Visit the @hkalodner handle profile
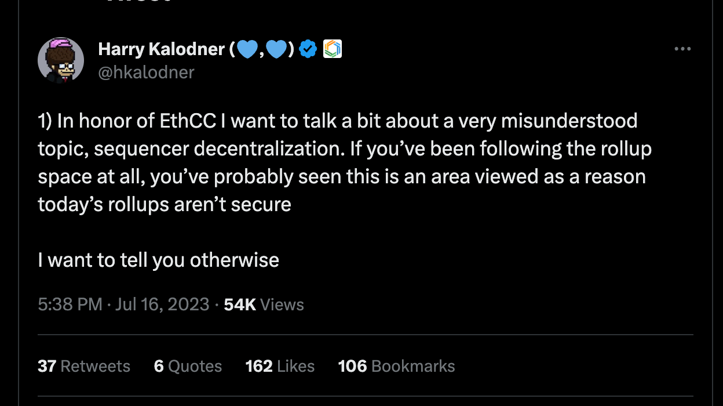The width and height of the screenshot is (723, 406). [x=147, y=72]
